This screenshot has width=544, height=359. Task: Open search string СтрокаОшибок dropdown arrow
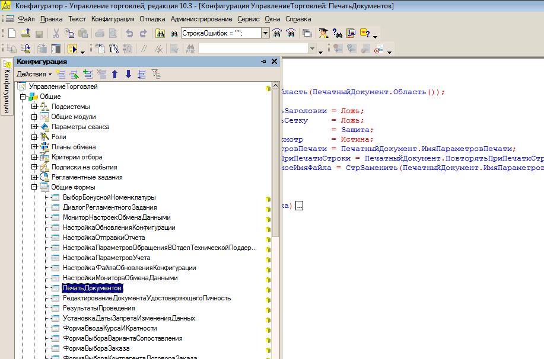pos(265,33)
